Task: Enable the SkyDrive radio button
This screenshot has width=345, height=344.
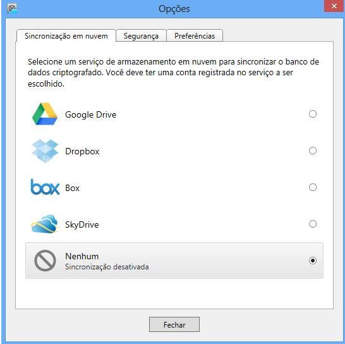Action: point(313,224)
